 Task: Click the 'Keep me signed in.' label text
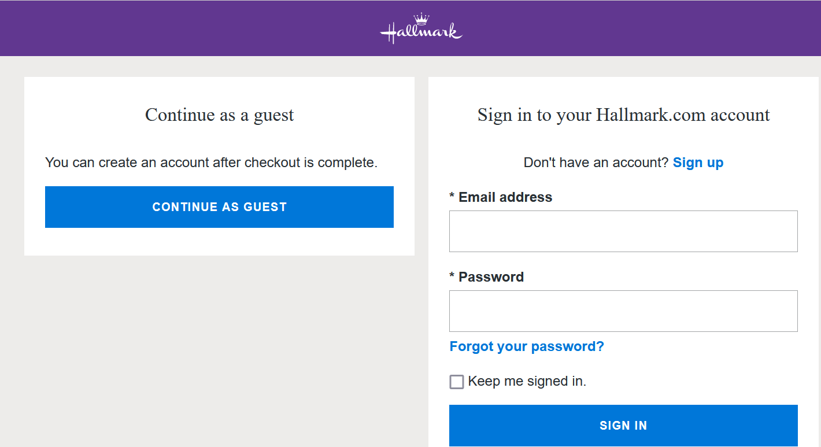pos(527,381)
